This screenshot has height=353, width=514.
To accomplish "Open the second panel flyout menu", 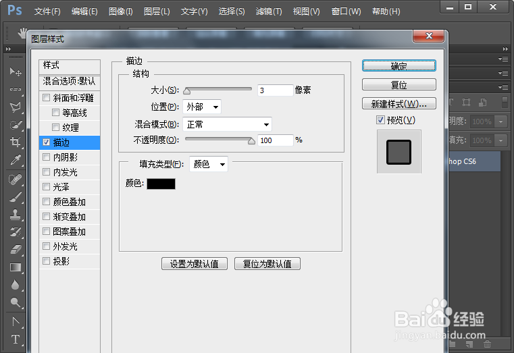I will click(x=503, y=73).
